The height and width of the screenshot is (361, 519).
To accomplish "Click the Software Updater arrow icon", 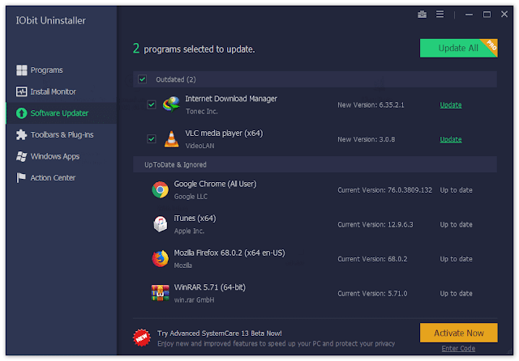I will [22, 113].
